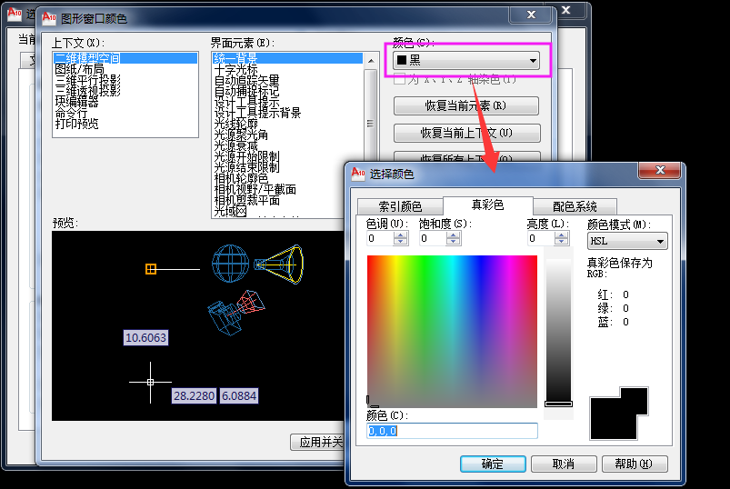The image size is (730, 489).
Task: Click the 帮助(H) button
Action: pos(635,464)
